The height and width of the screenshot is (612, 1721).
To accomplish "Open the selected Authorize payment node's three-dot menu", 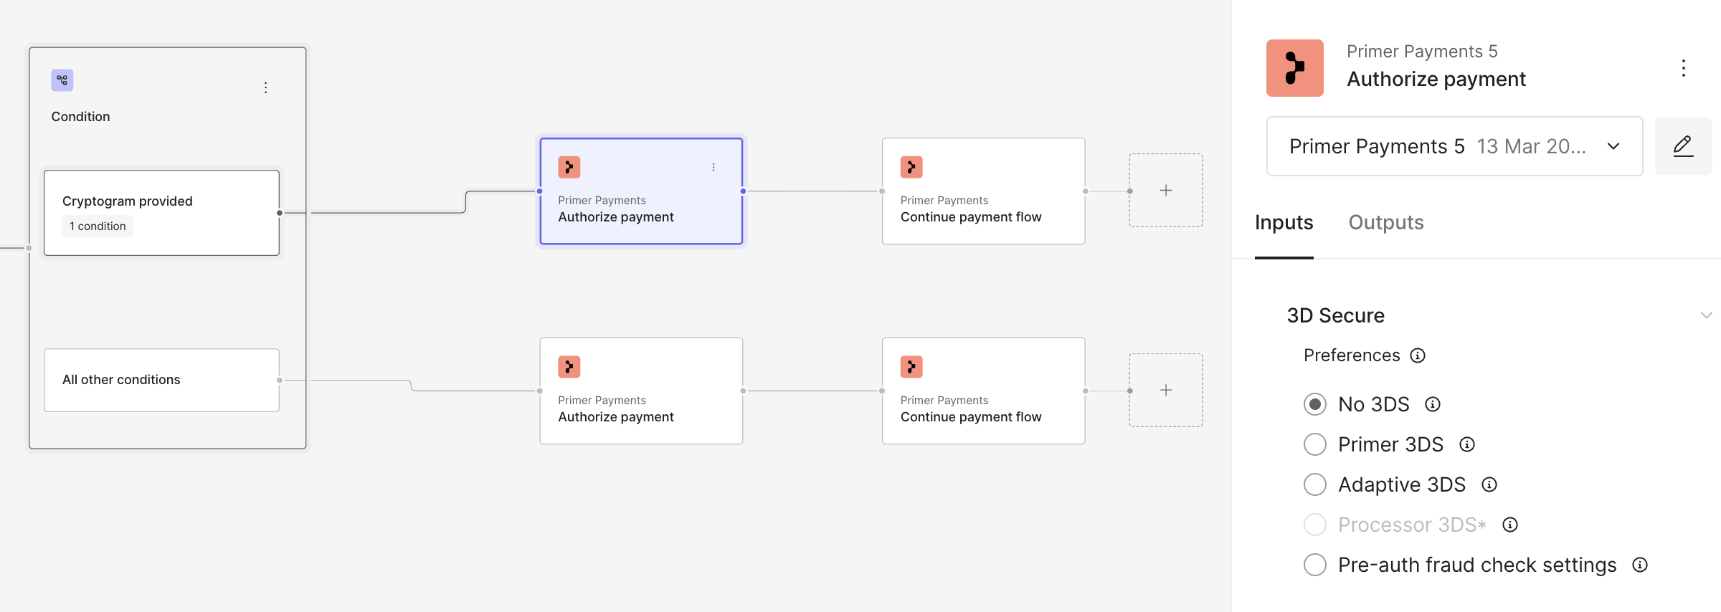I will coord(713,167).
